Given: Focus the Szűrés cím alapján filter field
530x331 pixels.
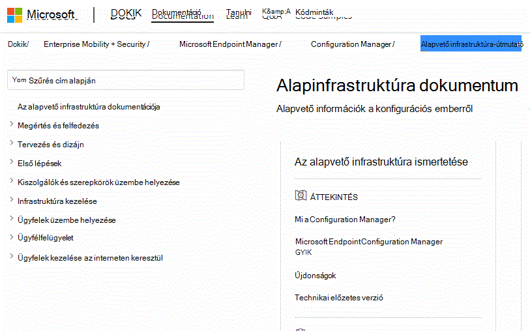Looking at the screenshot, I should tap(126, 80).
